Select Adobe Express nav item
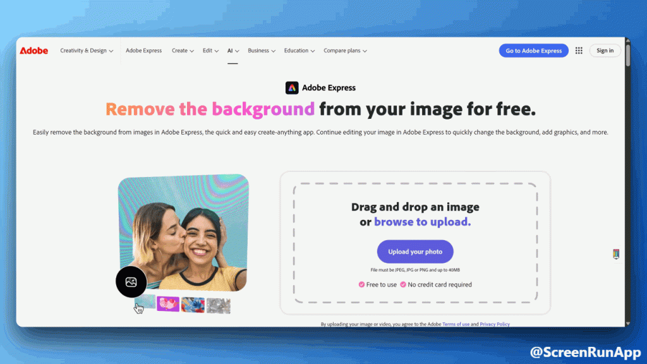The height and width of the screenshot is (364, 647). coord(143,51)
